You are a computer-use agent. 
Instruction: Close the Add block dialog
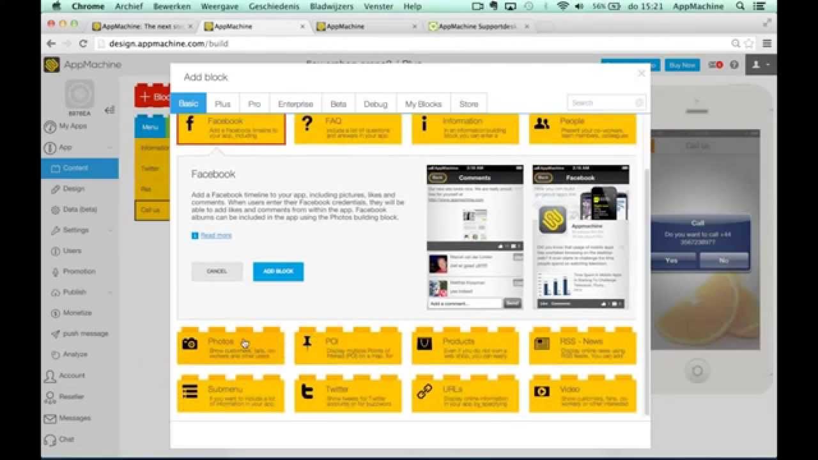coord(642,73)
